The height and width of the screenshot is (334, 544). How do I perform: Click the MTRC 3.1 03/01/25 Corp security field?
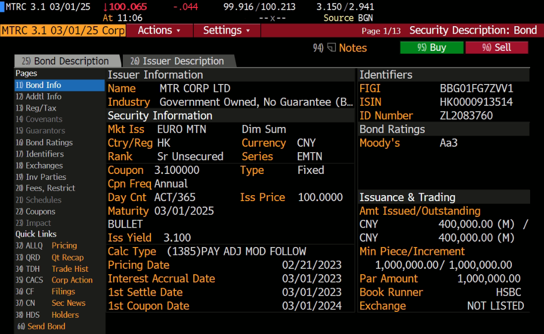[x=63, y=31]
